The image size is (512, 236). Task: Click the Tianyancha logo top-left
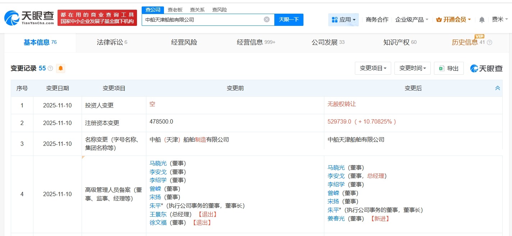coord(29,17)
